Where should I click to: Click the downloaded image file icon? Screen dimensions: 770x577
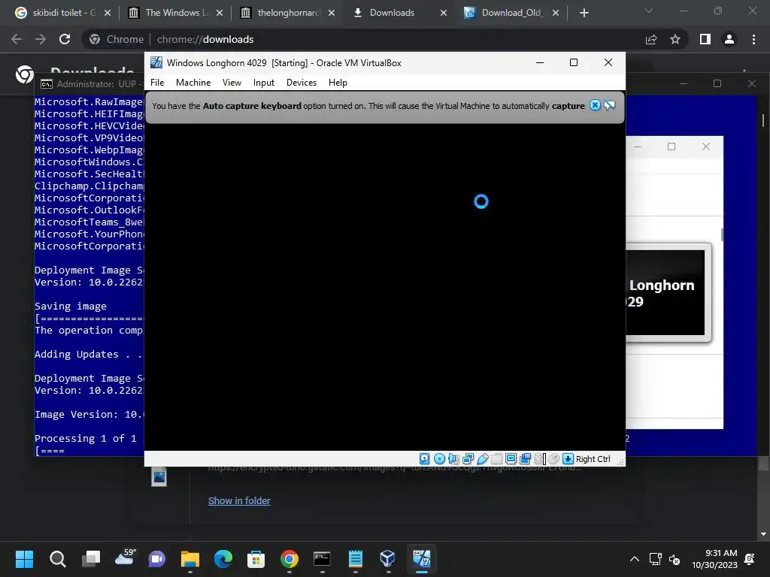[x=159, y=476]
